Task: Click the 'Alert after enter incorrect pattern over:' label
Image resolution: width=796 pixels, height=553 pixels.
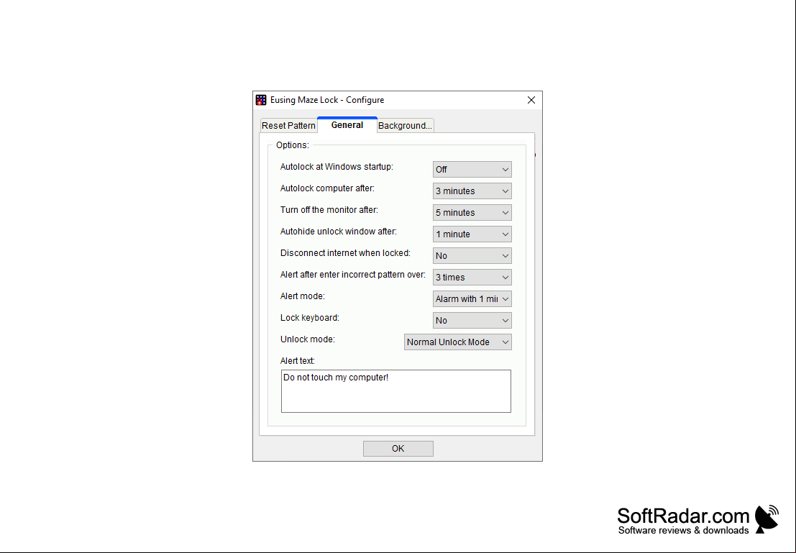Action: click(353, 275)
